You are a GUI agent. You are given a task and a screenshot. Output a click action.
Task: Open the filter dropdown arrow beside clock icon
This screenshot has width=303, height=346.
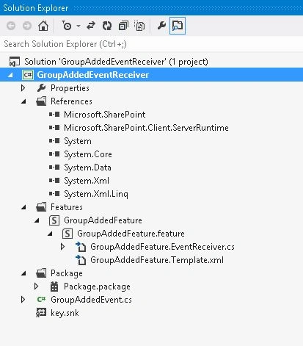pos(79,26)
